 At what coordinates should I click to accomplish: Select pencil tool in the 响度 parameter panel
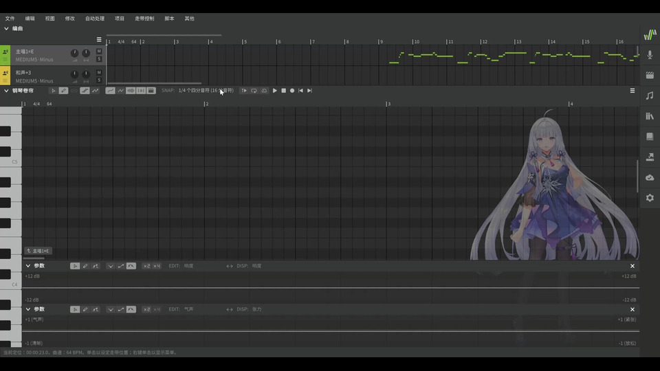click(85, 266)
